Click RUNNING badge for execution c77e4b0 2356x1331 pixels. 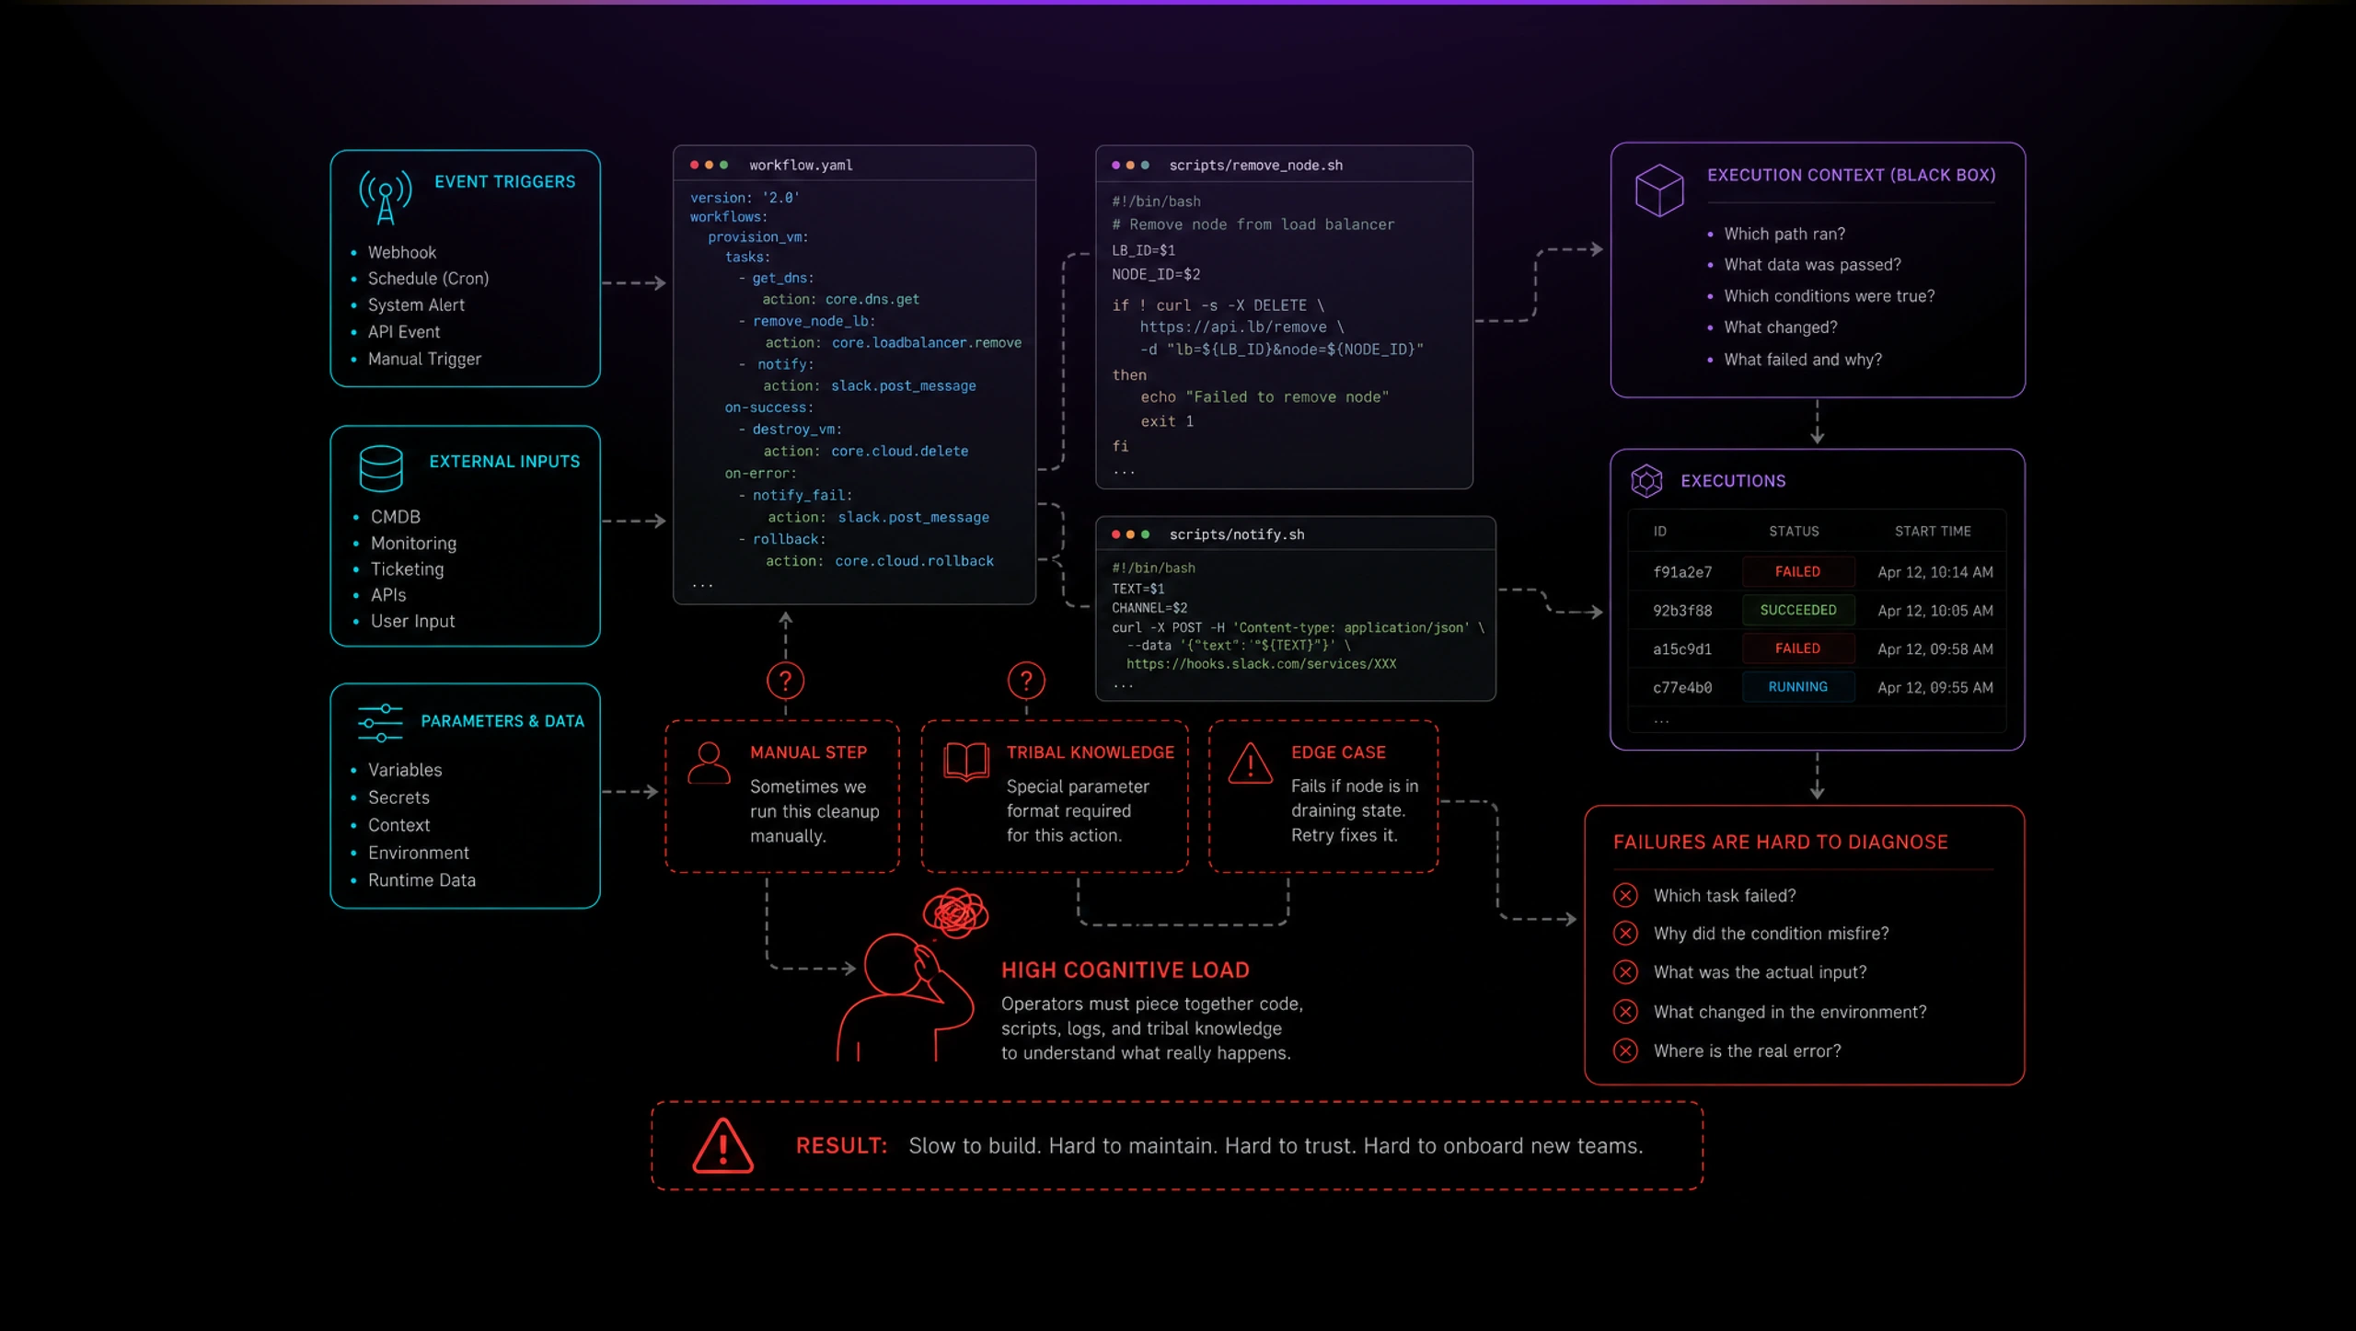click(x=1797, y=687)
